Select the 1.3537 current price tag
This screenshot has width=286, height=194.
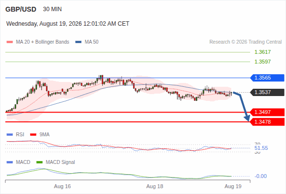267,92
